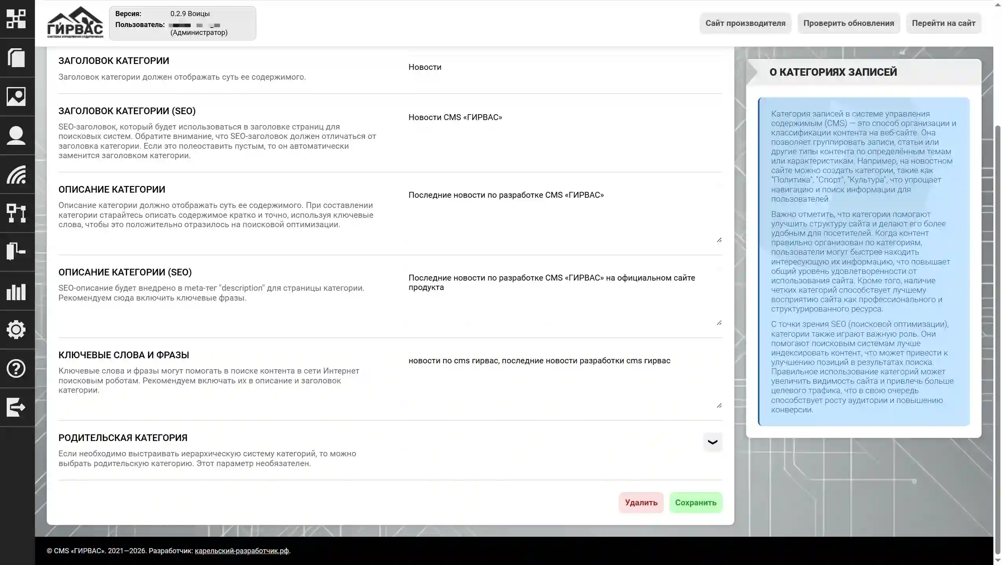The image size is (1002, 565).
Task: Click Проверить обновления
Action: 849,23
